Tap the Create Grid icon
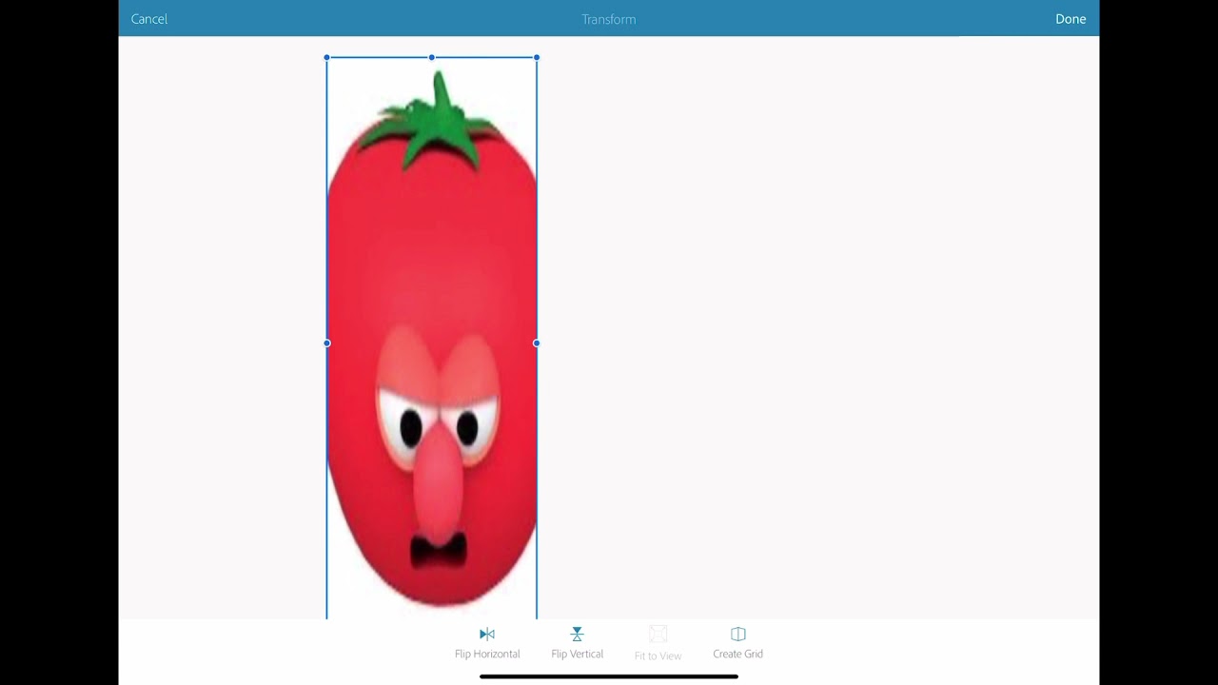The height and width of the screenshot is (685, 1218). [737, 635]
